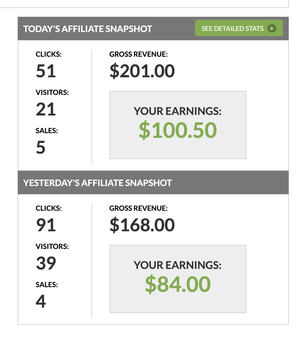
Task: Select today's visitors count 21
Action: (x=46, y=109)
